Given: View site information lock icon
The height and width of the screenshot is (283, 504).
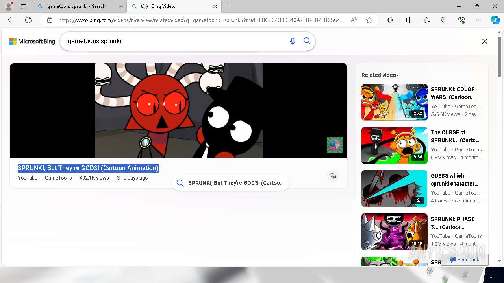Looking at the screenshot, I should pyautogui.click(x=50, y=20).
